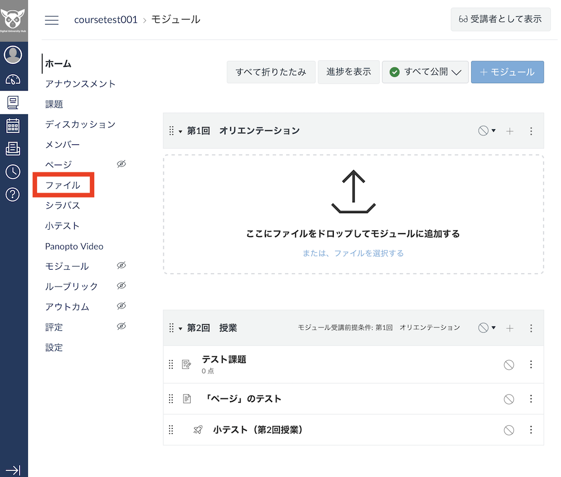This screenshot has width=561, height=477.
Task: Click the または、ファイルを選択する link
Action: coord(353,254)
